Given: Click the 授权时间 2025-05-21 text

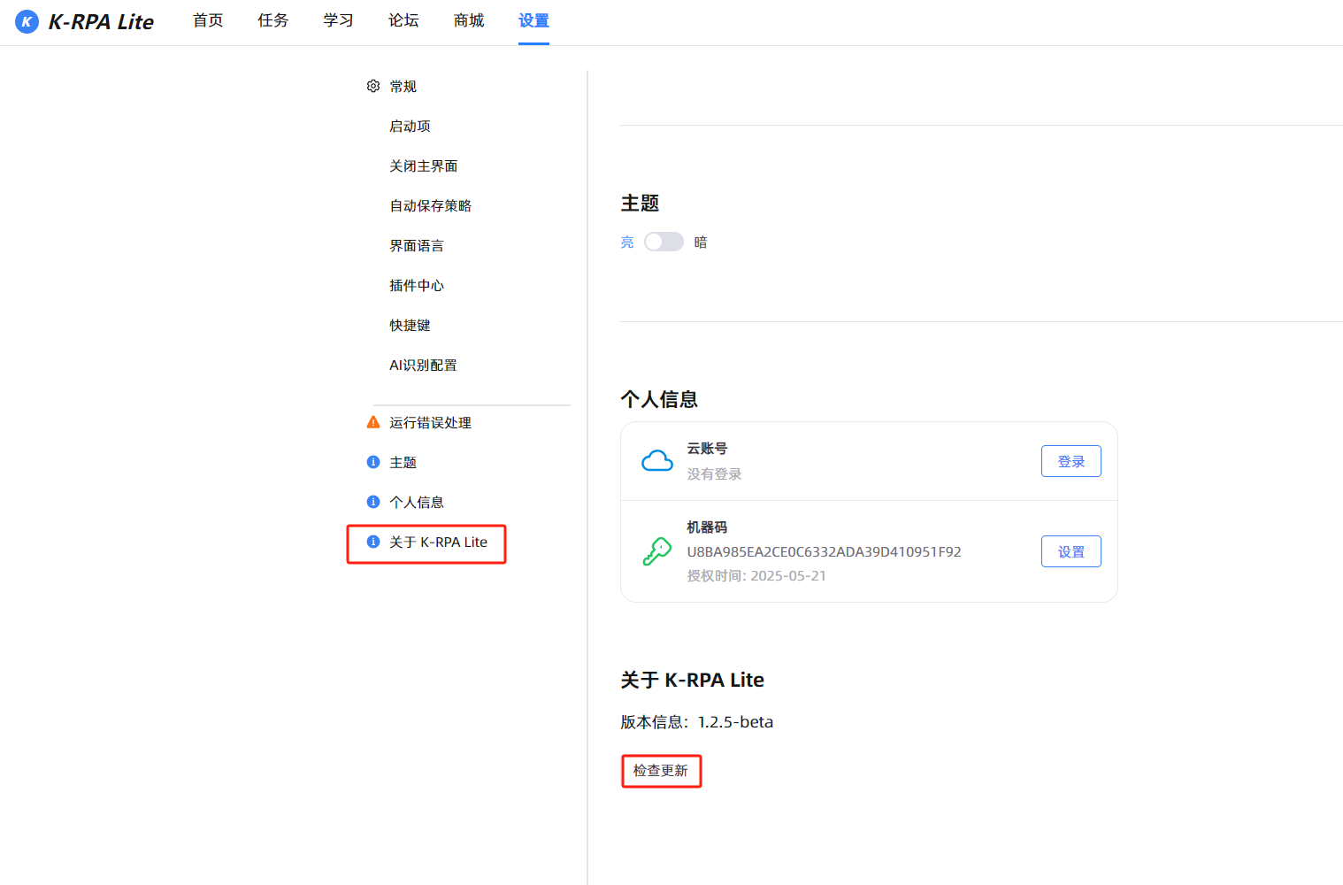Looking at the screenshot, I should click(x=756, y=575).
